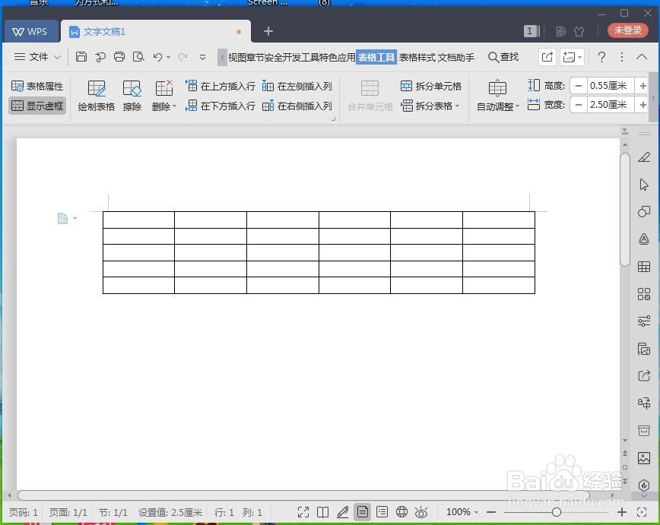660x525 pixels.
Task: Click the 查找 search button
Action: coord(503,57)
